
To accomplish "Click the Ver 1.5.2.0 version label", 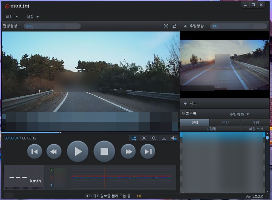I will click(x=254, y=196).
